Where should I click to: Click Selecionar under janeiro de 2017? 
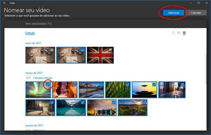[x=40, y=130]
